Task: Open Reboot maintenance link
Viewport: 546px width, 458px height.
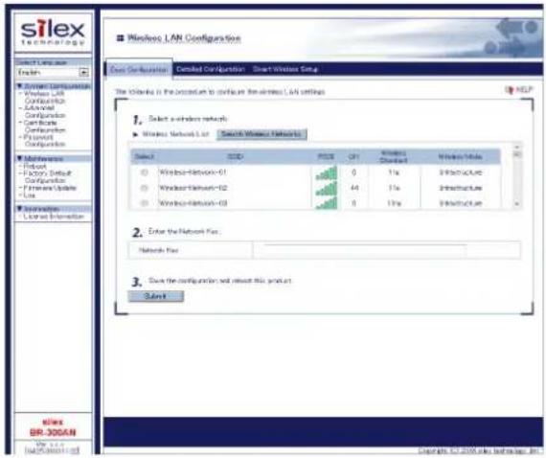Action: (34, 166)
